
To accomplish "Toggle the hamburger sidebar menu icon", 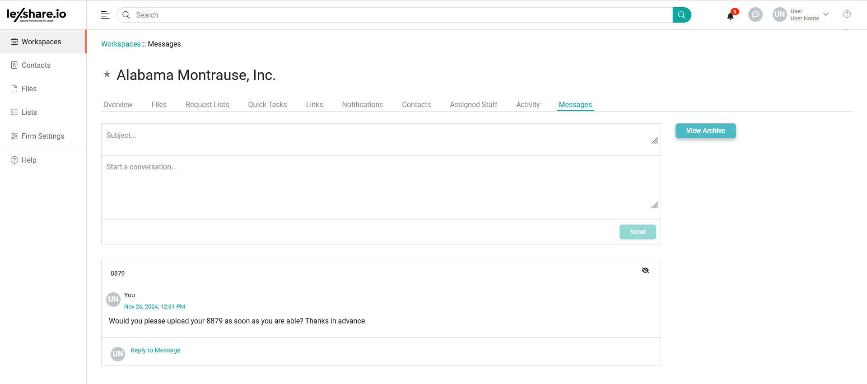I will (x=105, y=15).
